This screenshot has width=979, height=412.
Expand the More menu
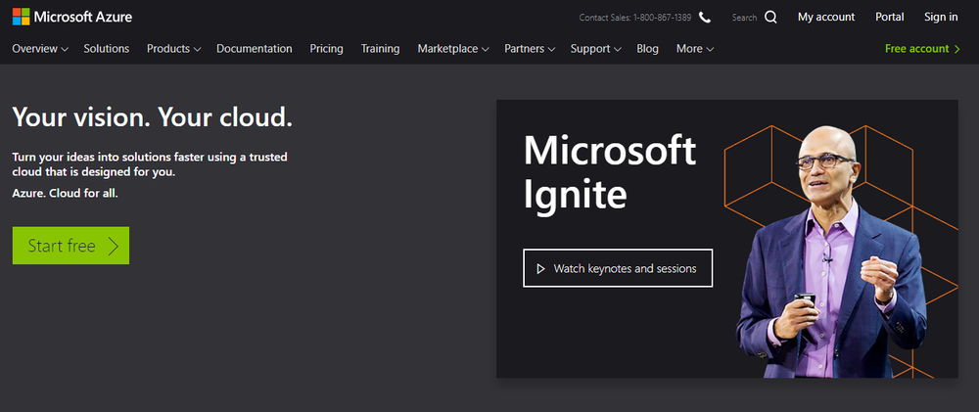click(695, 49)
